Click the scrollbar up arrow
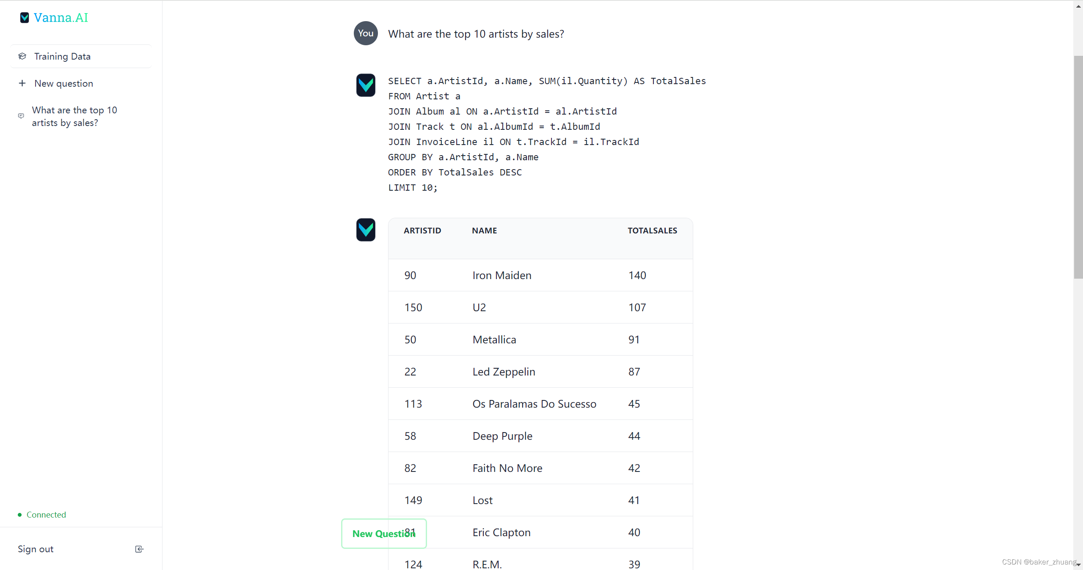 click(x=1077, y=5)
